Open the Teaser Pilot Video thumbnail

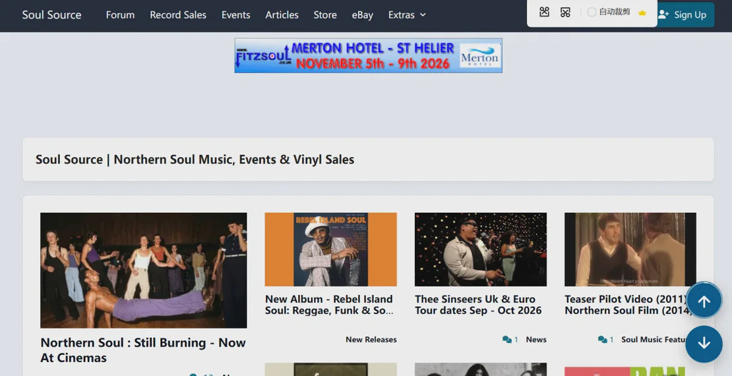click(x=630, y=250)
